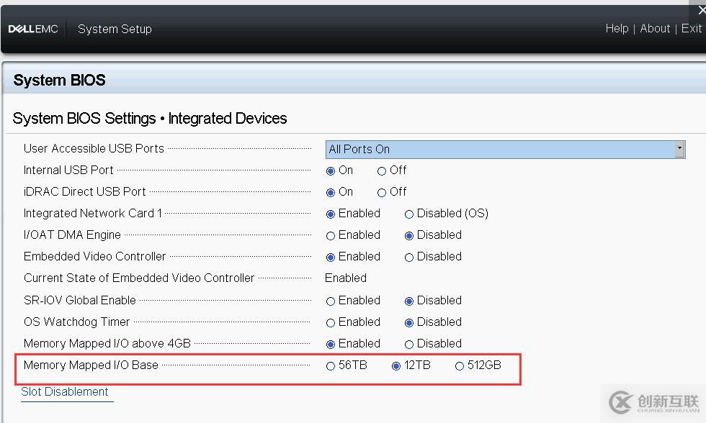Viewport: 706px width, 423px height.
Task: Select 512GB Memory Mapped I/O Base
Action: [x=460, y=366]
